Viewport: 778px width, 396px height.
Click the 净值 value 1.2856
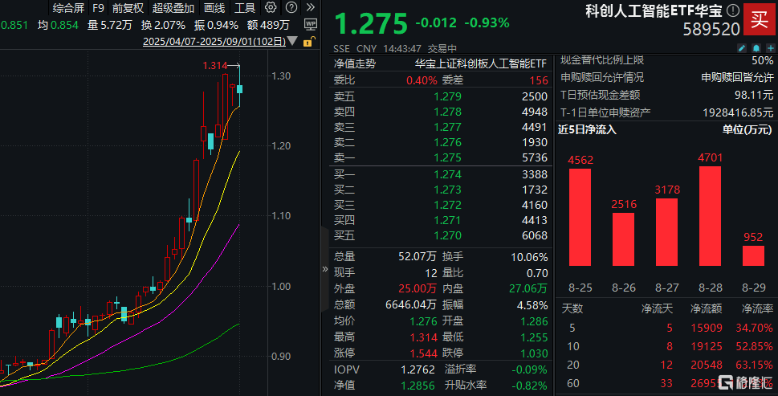pyautogui.click(x=418, y=386)
